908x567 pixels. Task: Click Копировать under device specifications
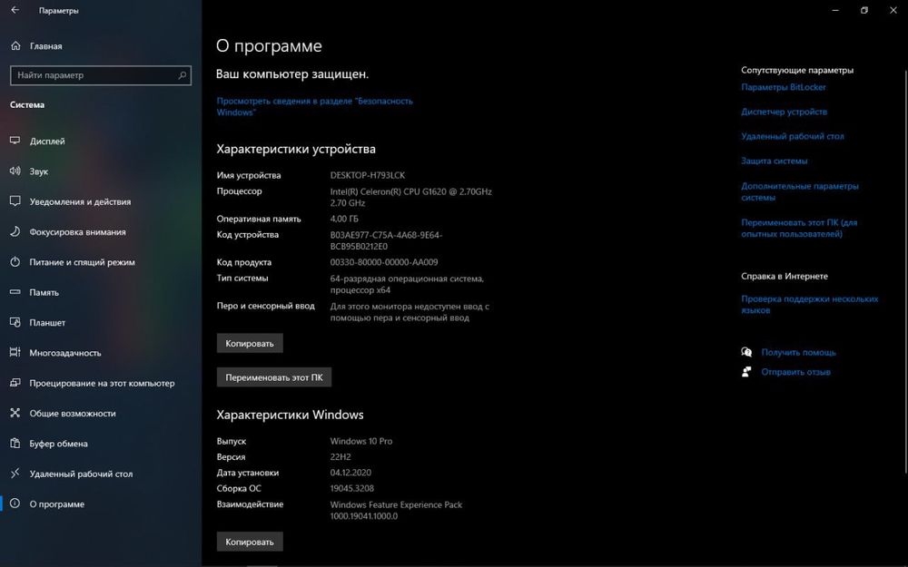[x=250, y=343]
